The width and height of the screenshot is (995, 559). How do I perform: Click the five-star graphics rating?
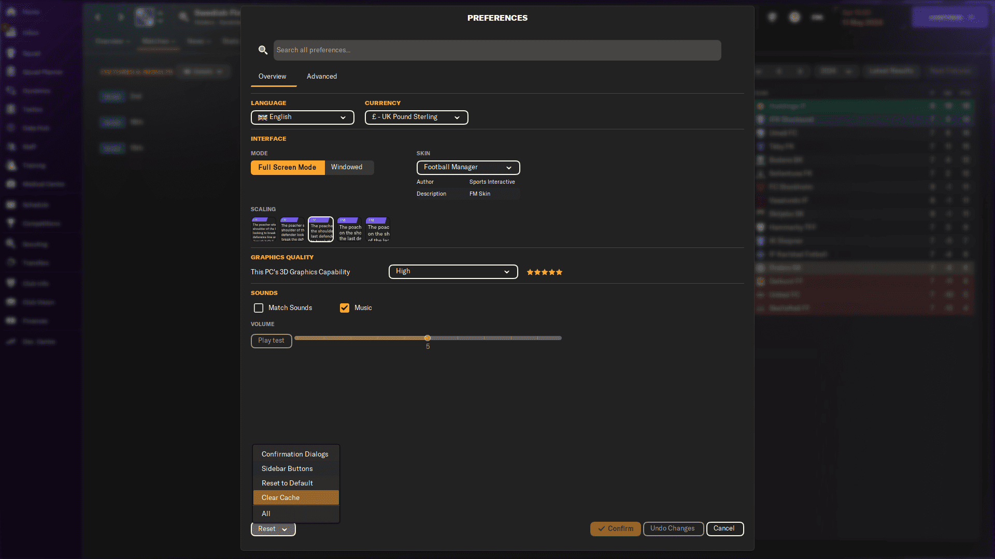point(545,272)
